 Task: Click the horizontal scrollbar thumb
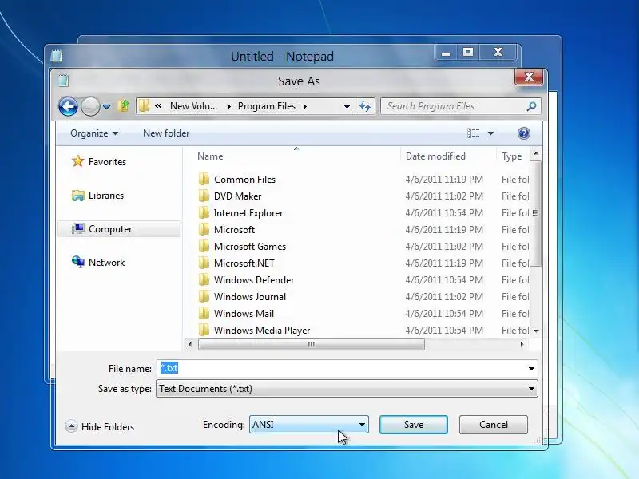pos(312,345)
